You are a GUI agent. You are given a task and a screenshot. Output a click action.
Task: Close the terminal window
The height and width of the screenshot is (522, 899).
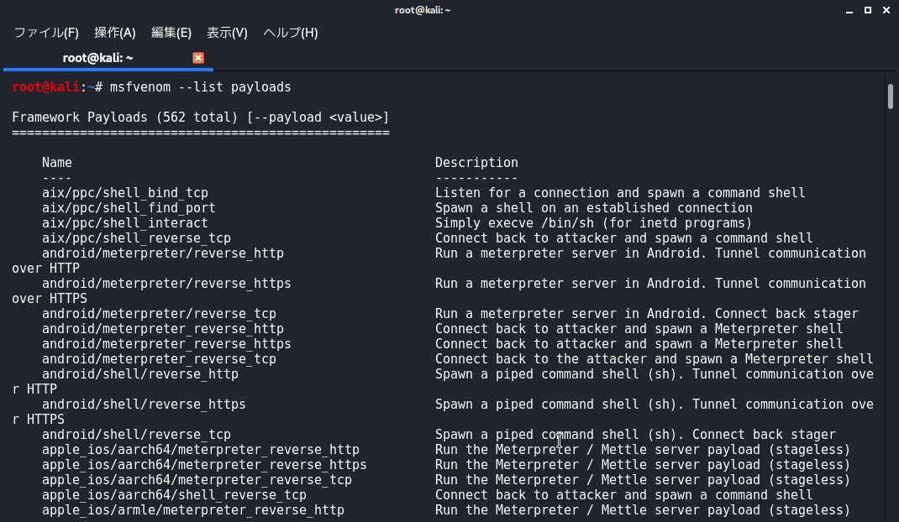(x=886, y=10)
